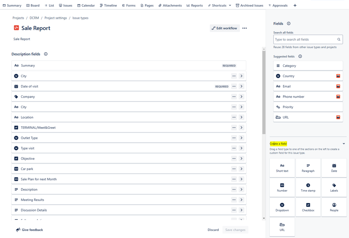This screenshot has width=349, height=238.
Task: Expand the Date of visit field row
Action: tap(241, 86)
